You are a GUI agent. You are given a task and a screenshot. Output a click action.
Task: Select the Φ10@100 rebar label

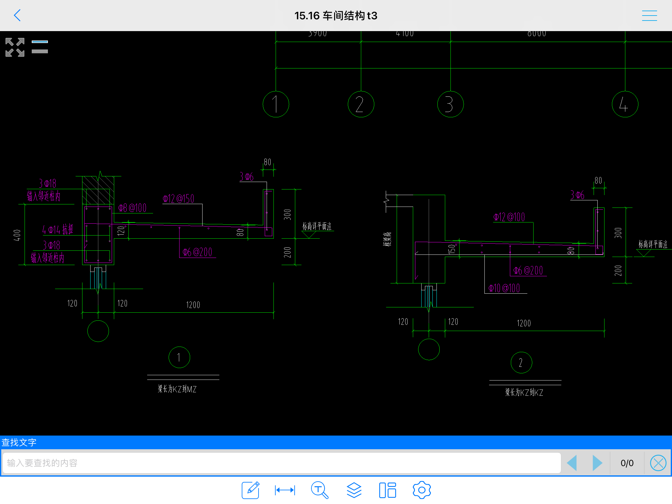504,288
